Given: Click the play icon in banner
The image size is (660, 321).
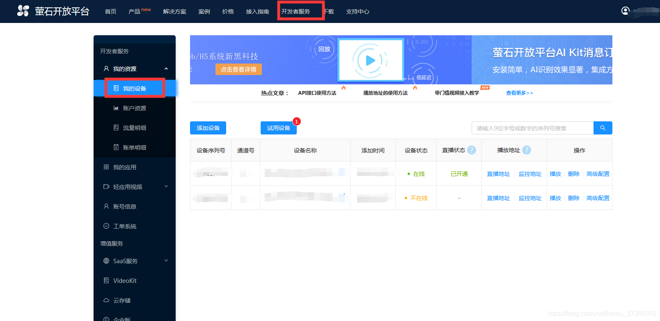Looking at the screenshot, I should tap(370, 60).
